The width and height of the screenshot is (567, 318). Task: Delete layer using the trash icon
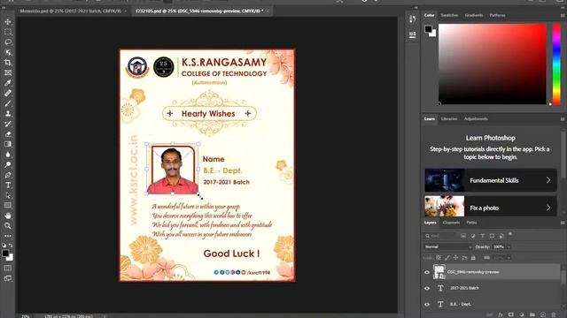553,314
